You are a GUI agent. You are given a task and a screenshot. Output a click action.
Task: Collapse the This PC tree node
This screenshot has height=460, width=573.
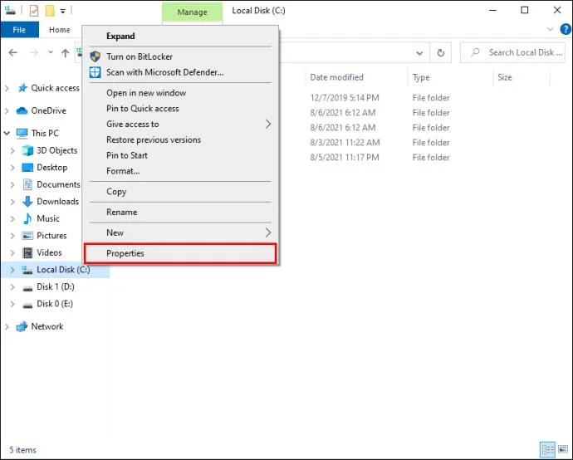tap(7, 134)
